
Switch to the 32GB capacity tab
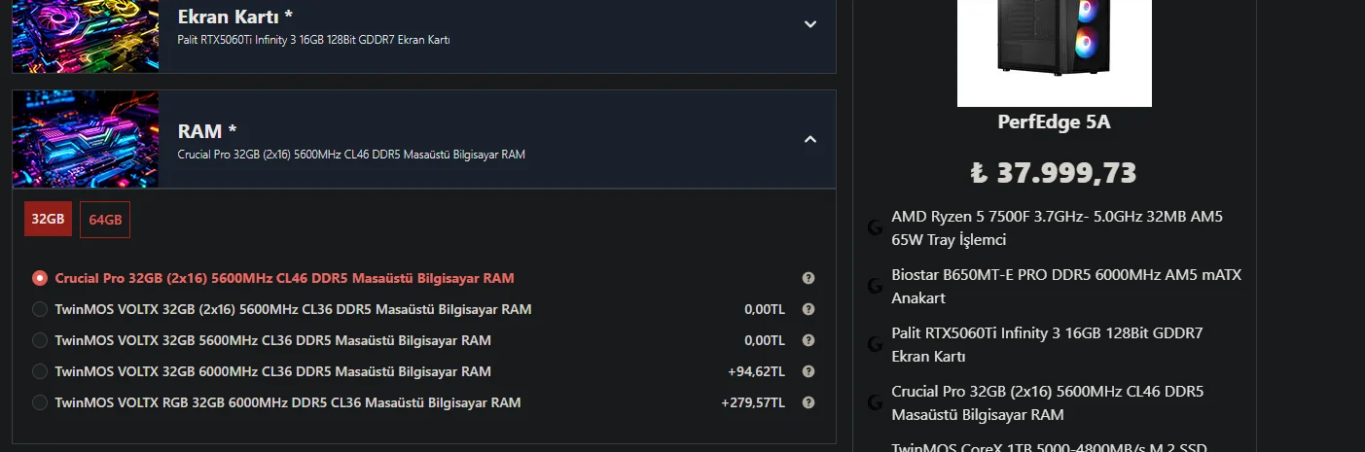click(x=48, y=220)
